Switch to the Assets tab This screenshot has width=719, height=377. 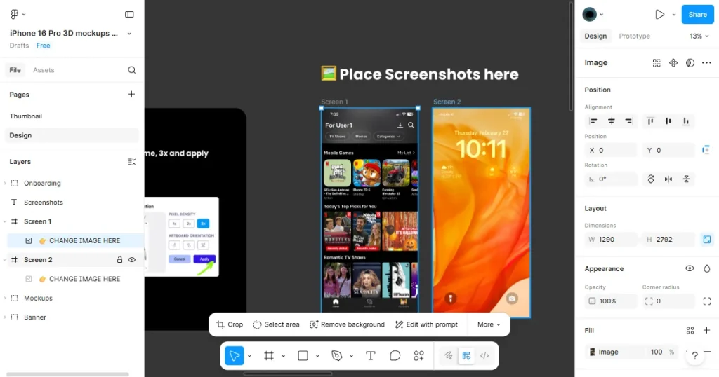44,70
